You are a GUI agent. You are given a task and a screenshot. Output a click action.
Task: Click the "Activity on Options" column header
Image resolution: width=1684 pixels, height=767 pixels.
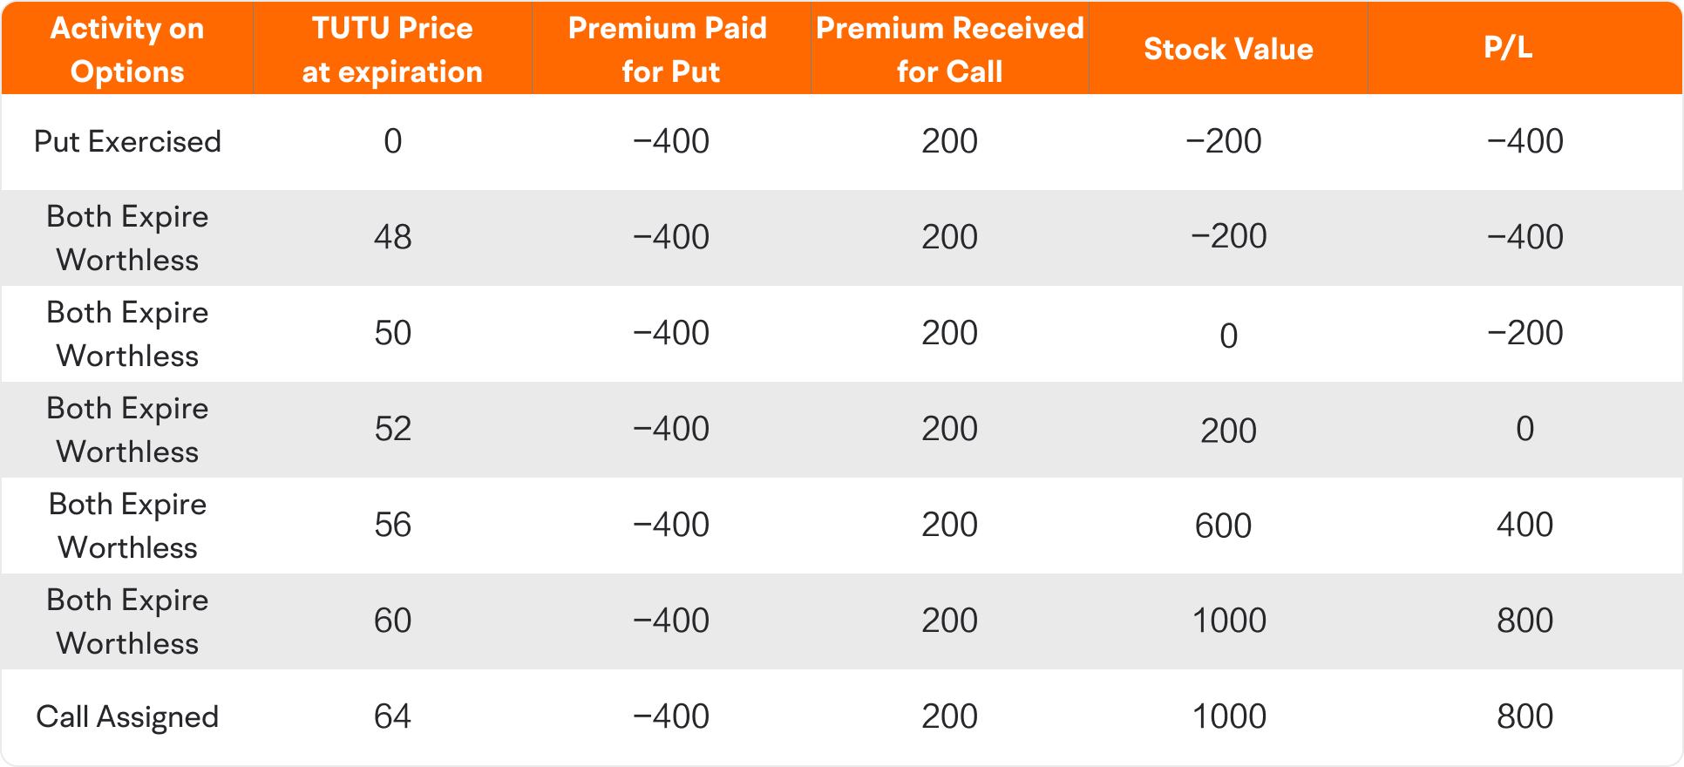(x=127, y=50)
